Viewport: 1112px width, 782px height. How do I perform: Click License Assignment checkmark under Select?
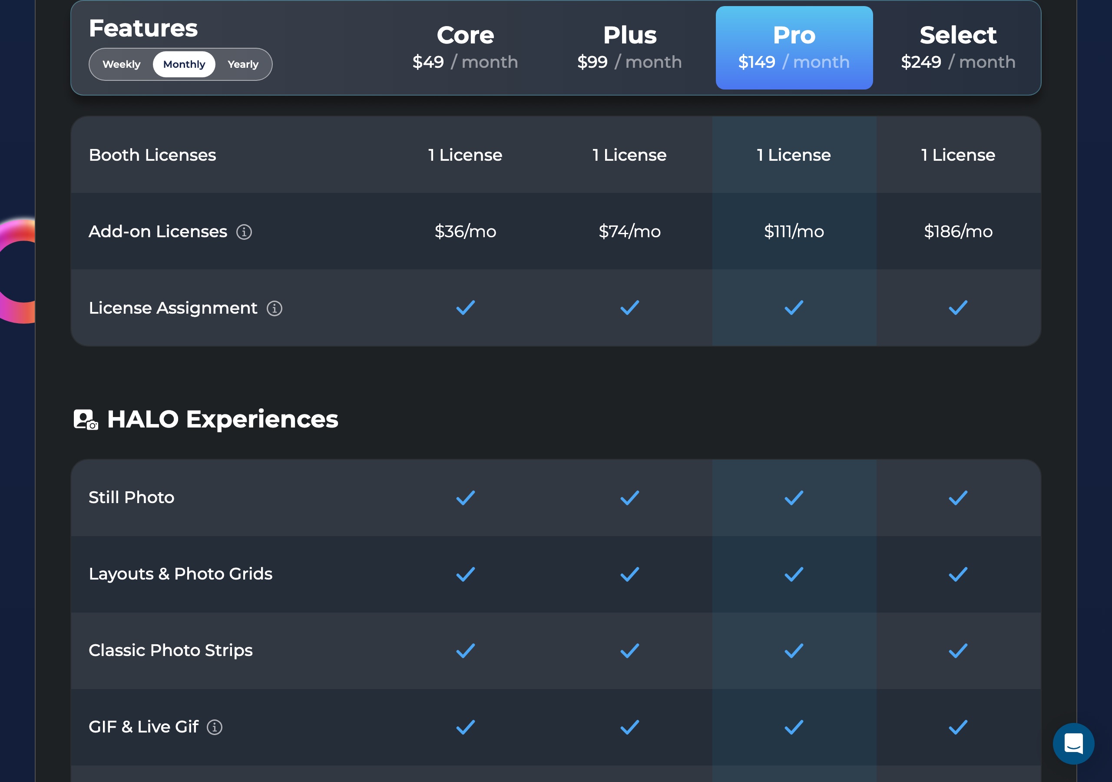point(958,308)
